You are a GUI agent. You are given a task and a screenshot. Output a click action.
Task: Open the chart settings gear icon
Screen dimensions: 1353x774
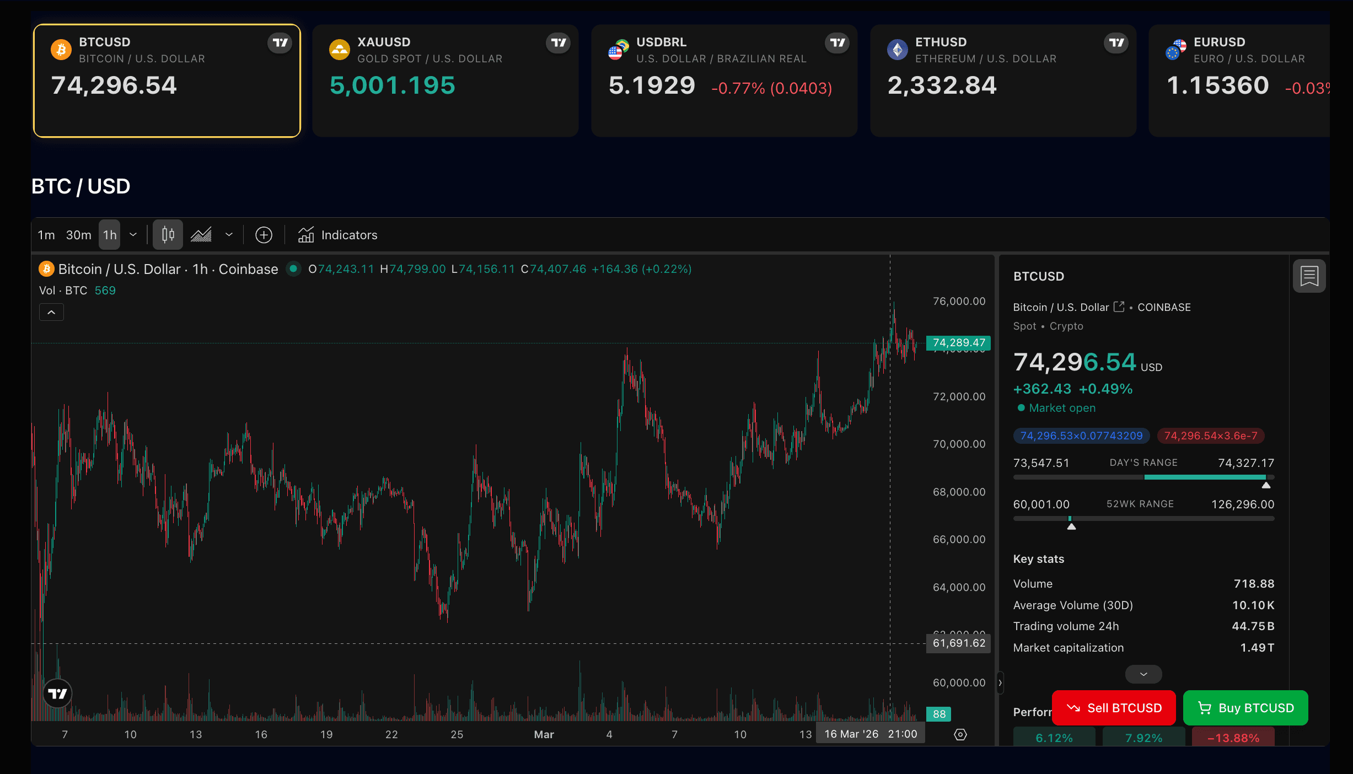pos(959,734)
